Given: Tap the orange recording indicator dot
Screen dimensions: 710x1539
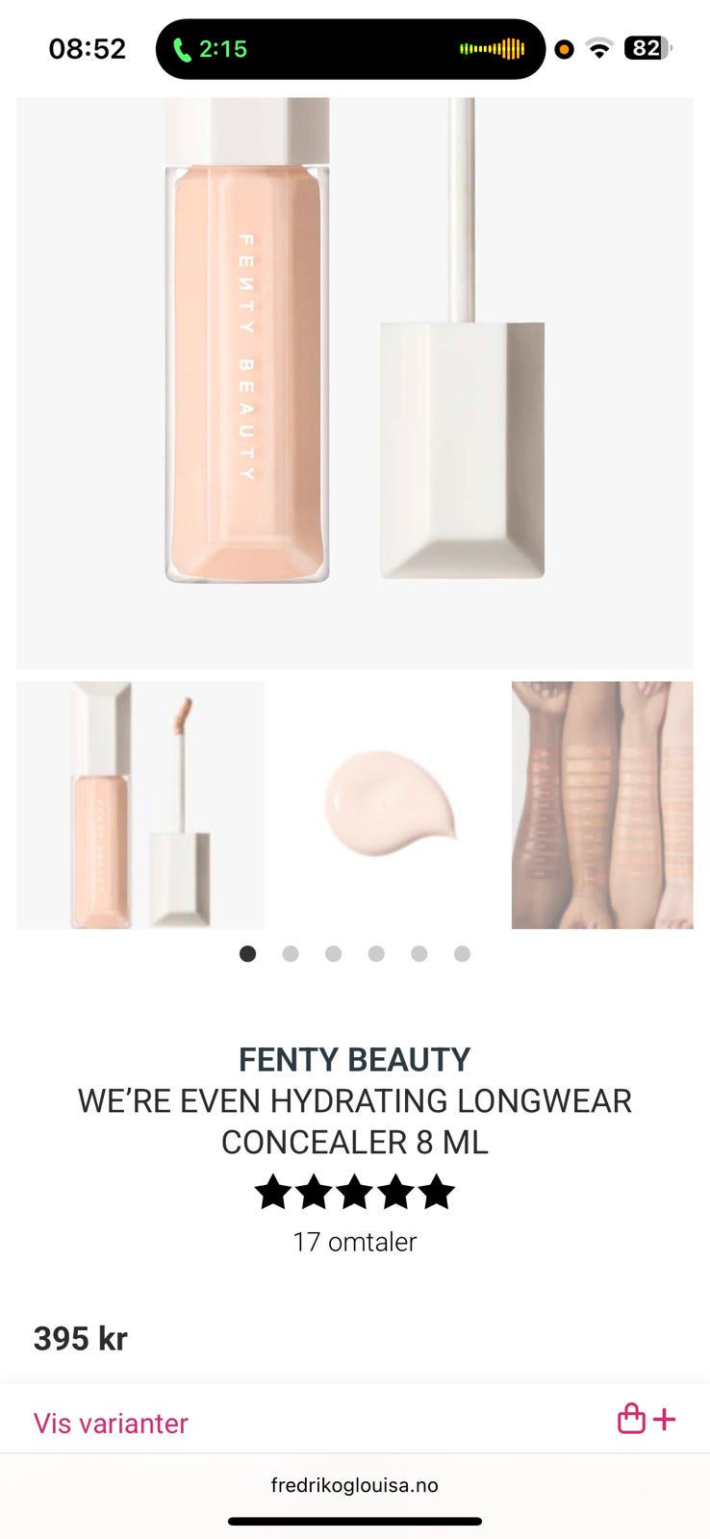Looking at the screenshot, I should [x=565, y=49].
